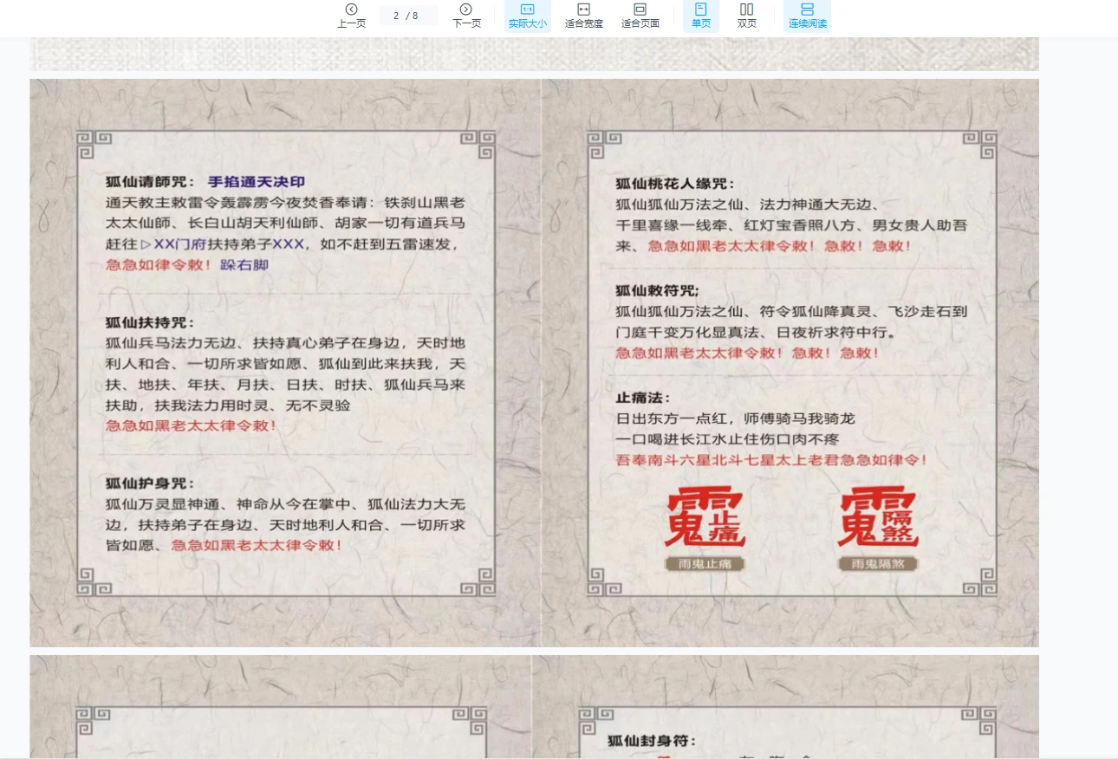Click the red line 吾奉南斗六星北斗七星太上老君急急如律令
1118x759 pixels.
pyautogui.click(x=771, y=460)
